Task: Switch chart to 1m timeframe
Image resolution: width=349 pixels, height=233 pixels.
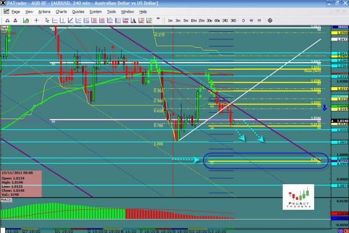Action: click(170, 20)
